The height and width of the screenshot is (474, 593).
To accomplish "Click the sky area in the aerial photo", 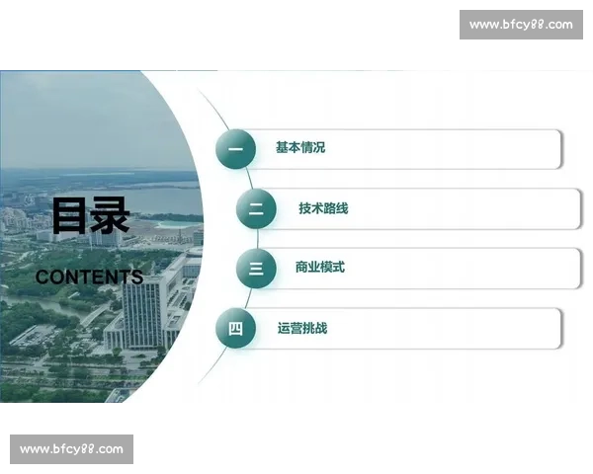I will (x=79, y=118).
